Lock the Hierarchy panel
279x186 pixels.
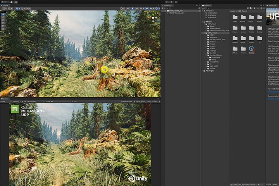point(197,5)
